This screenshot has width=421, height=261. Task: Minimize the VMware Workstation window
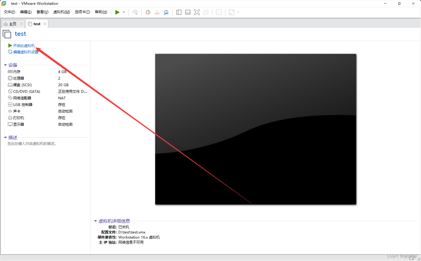385,4
